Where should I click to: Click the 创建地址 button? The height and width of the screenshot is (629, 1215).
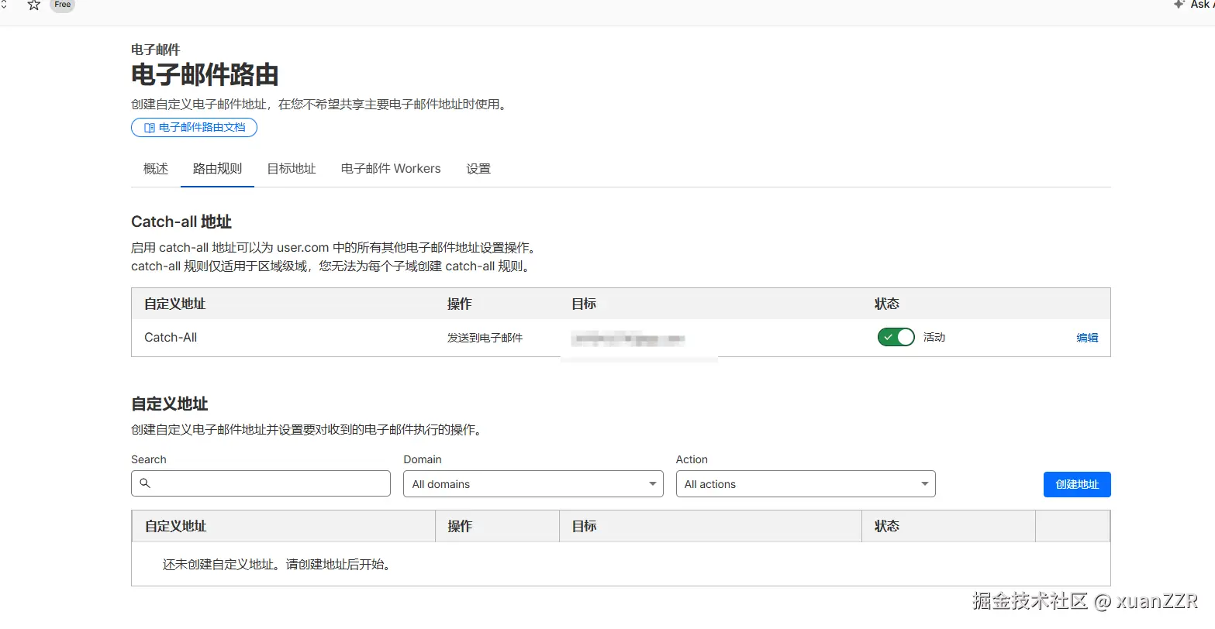pyautogui.click(x=1077, y=484)
